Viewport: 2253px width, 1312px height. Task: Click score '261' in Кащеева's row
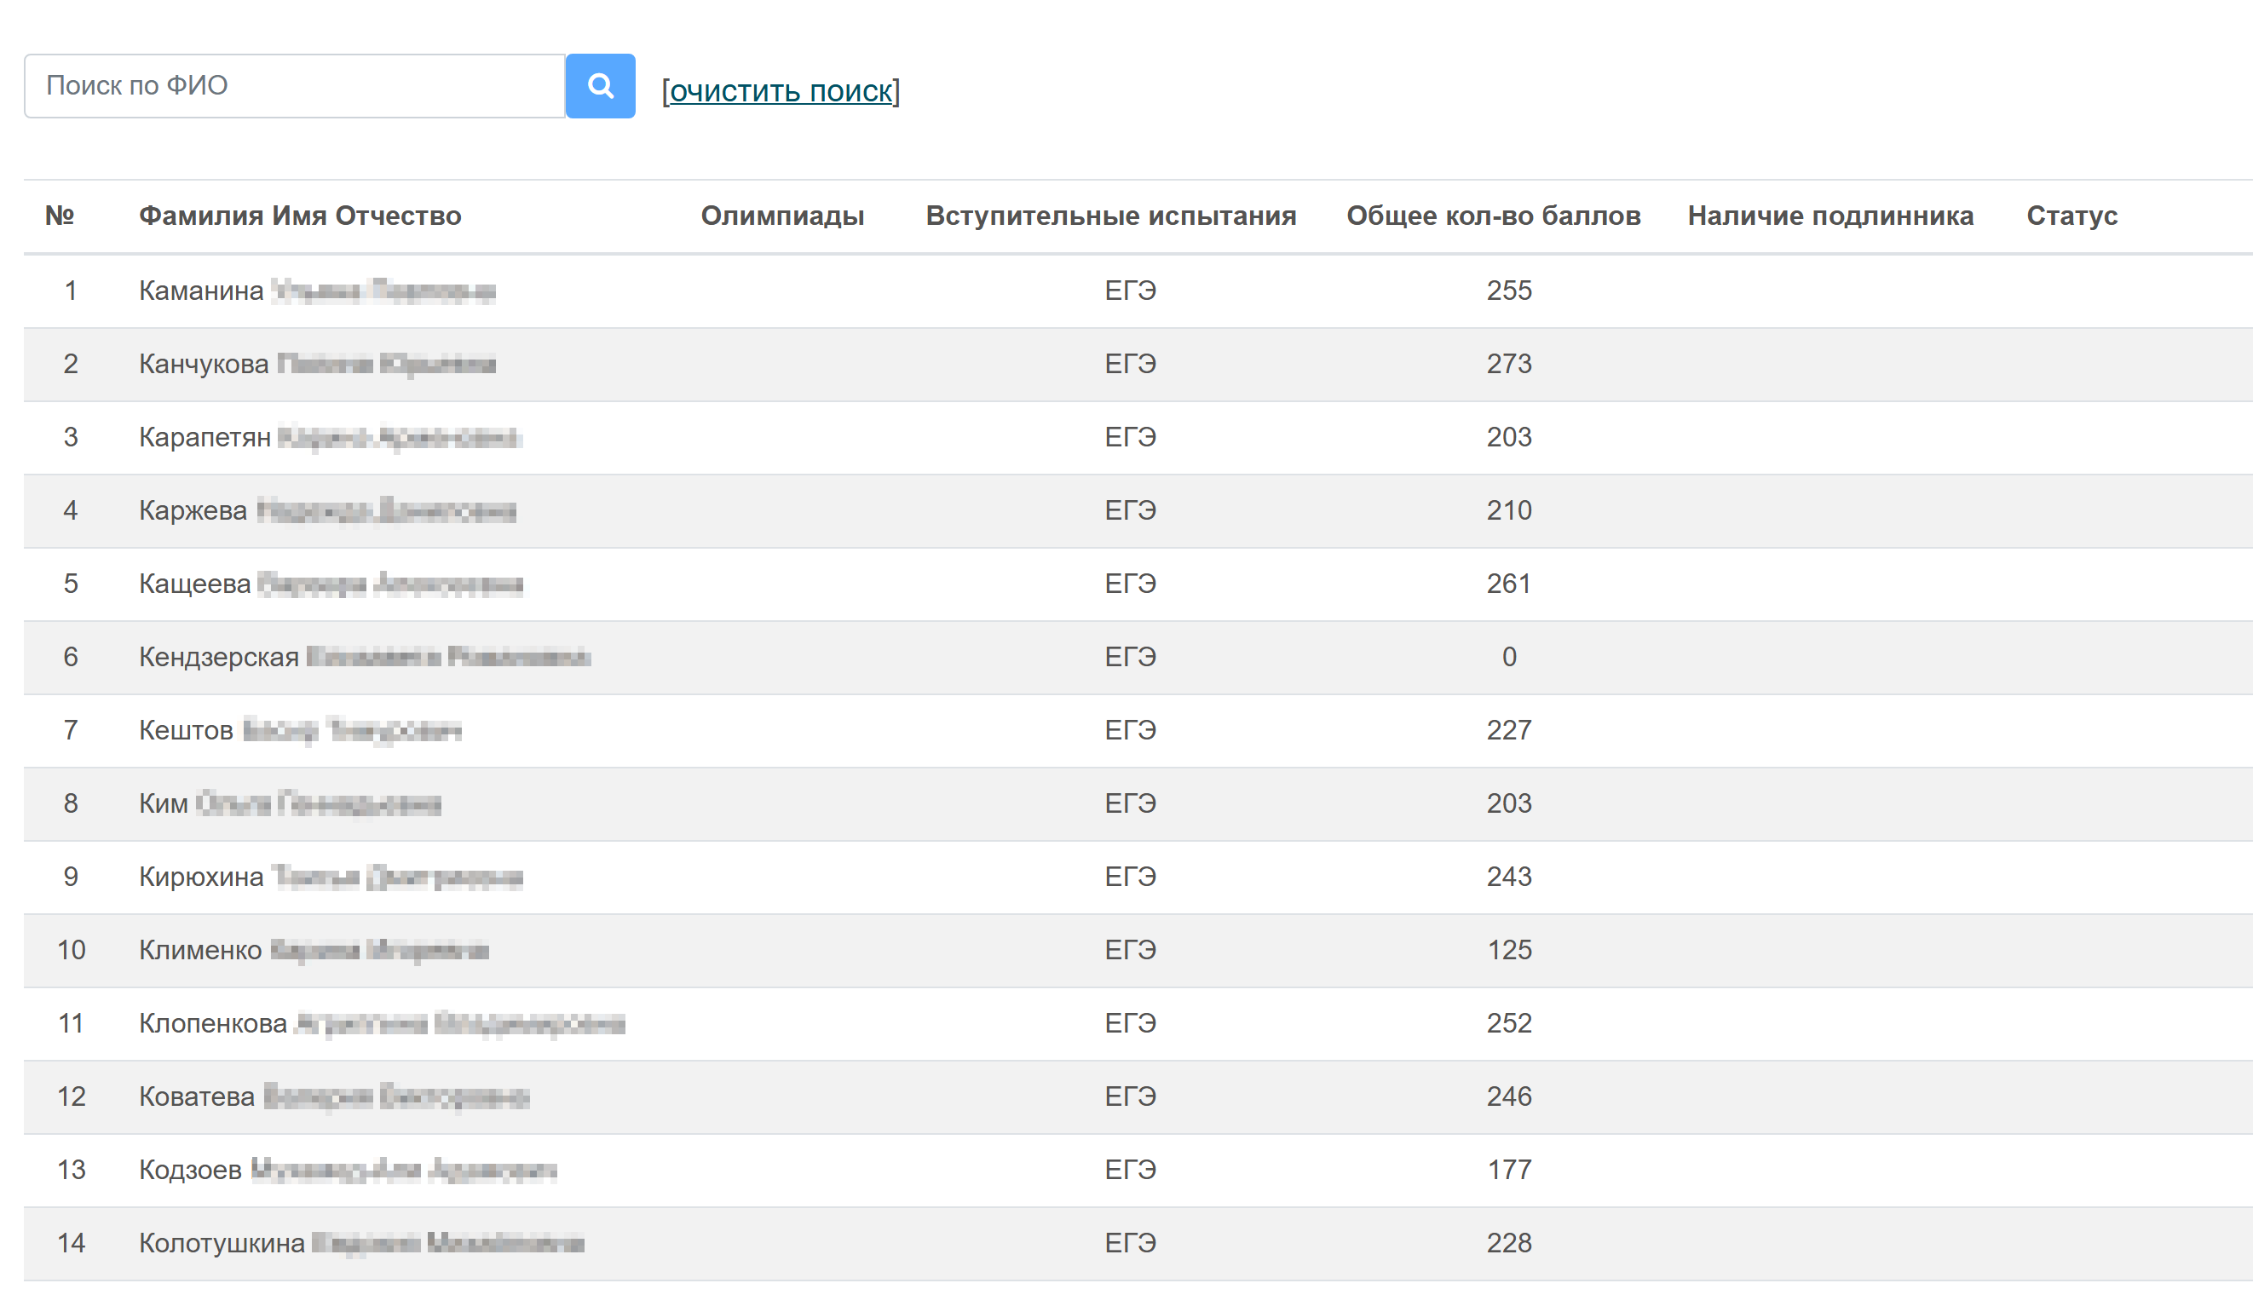1509,584
